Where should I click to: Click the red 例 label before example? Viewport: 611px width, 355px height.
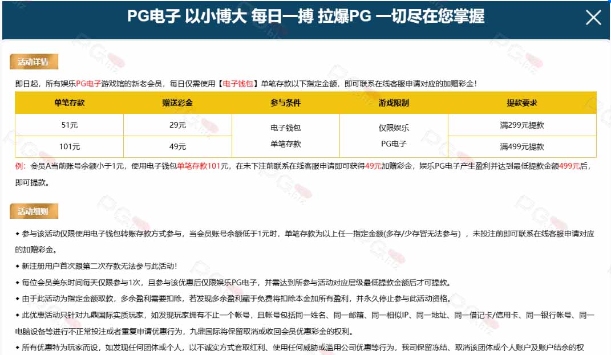21,166
